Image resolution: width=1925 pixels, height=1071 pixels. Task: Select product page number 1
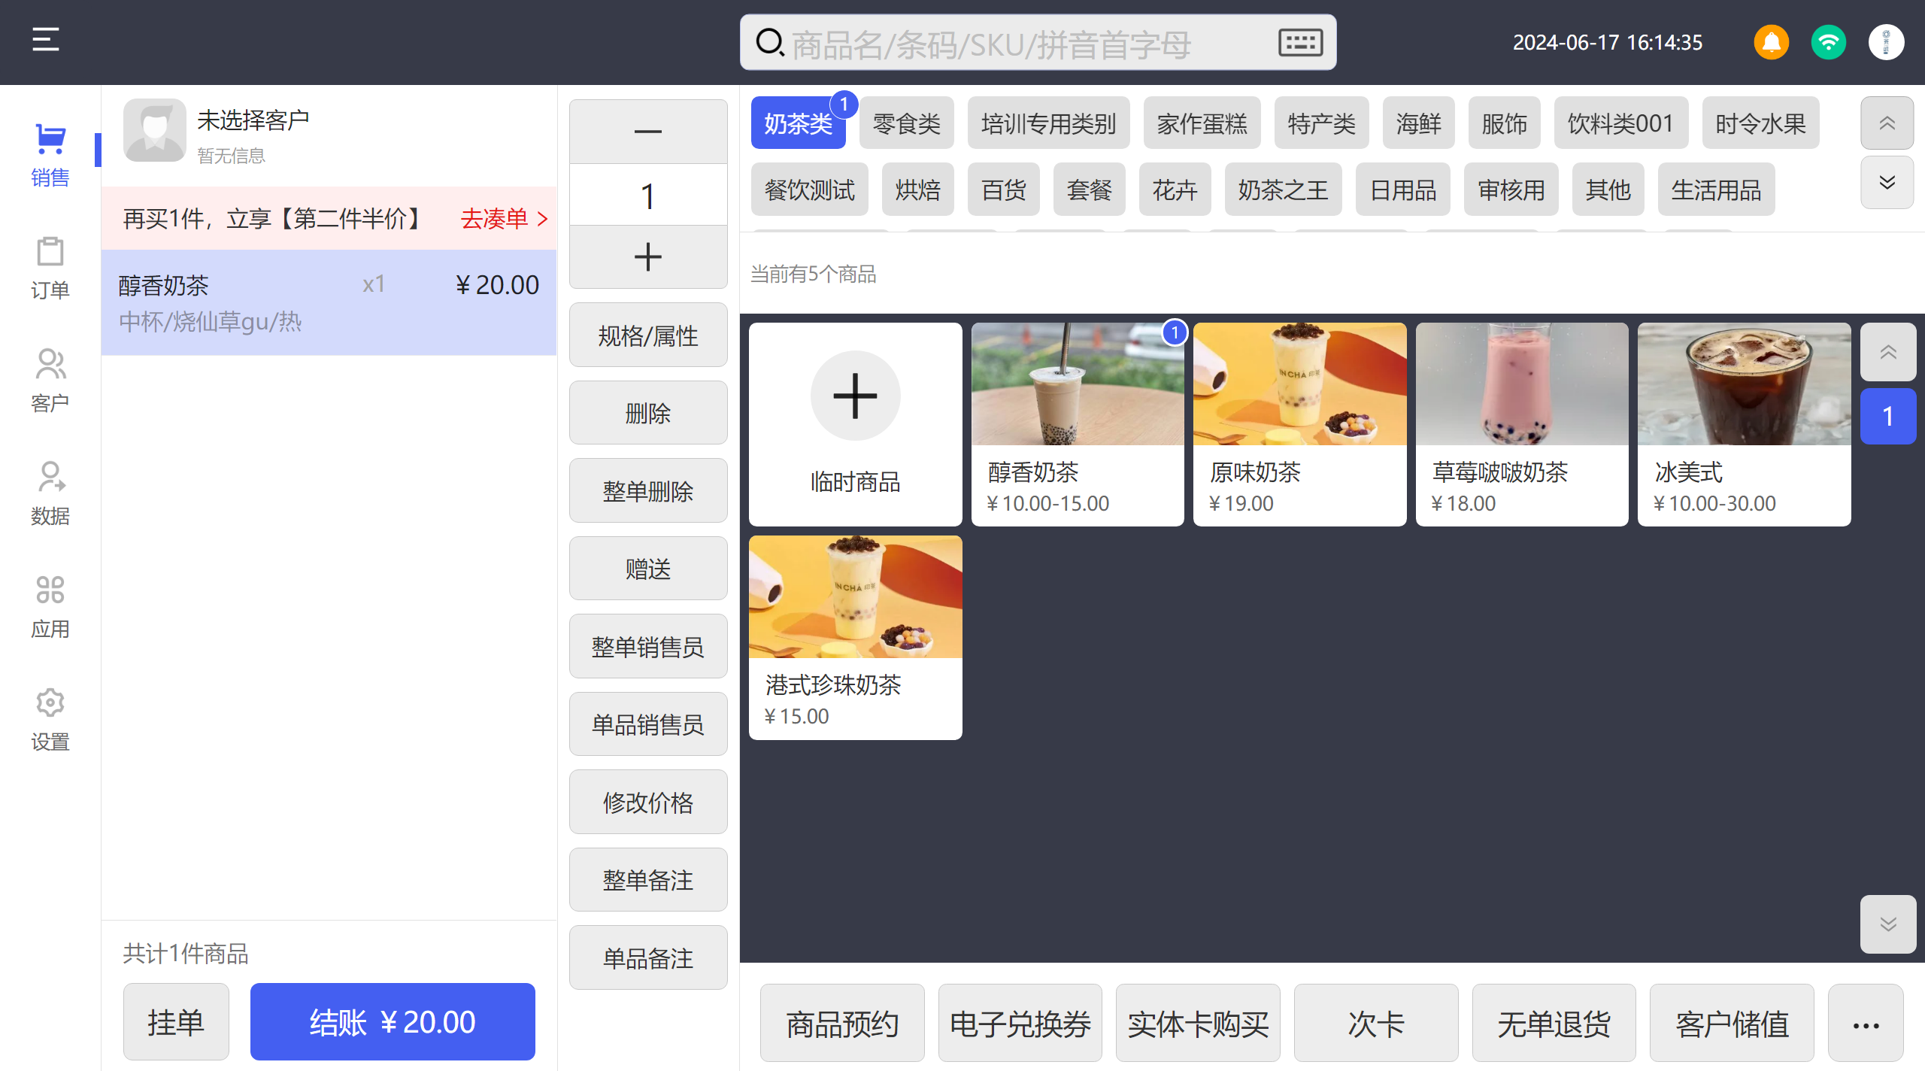point(1888,416)
